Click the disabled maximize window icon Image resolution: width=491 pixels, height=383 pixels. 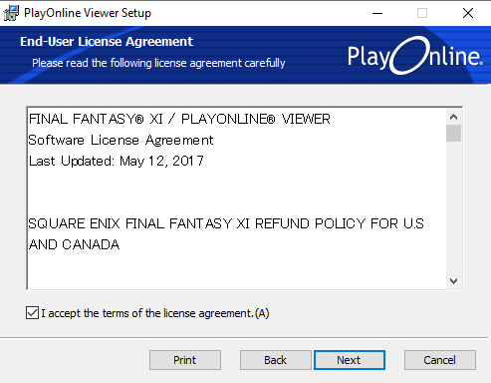tap(422, 13)
